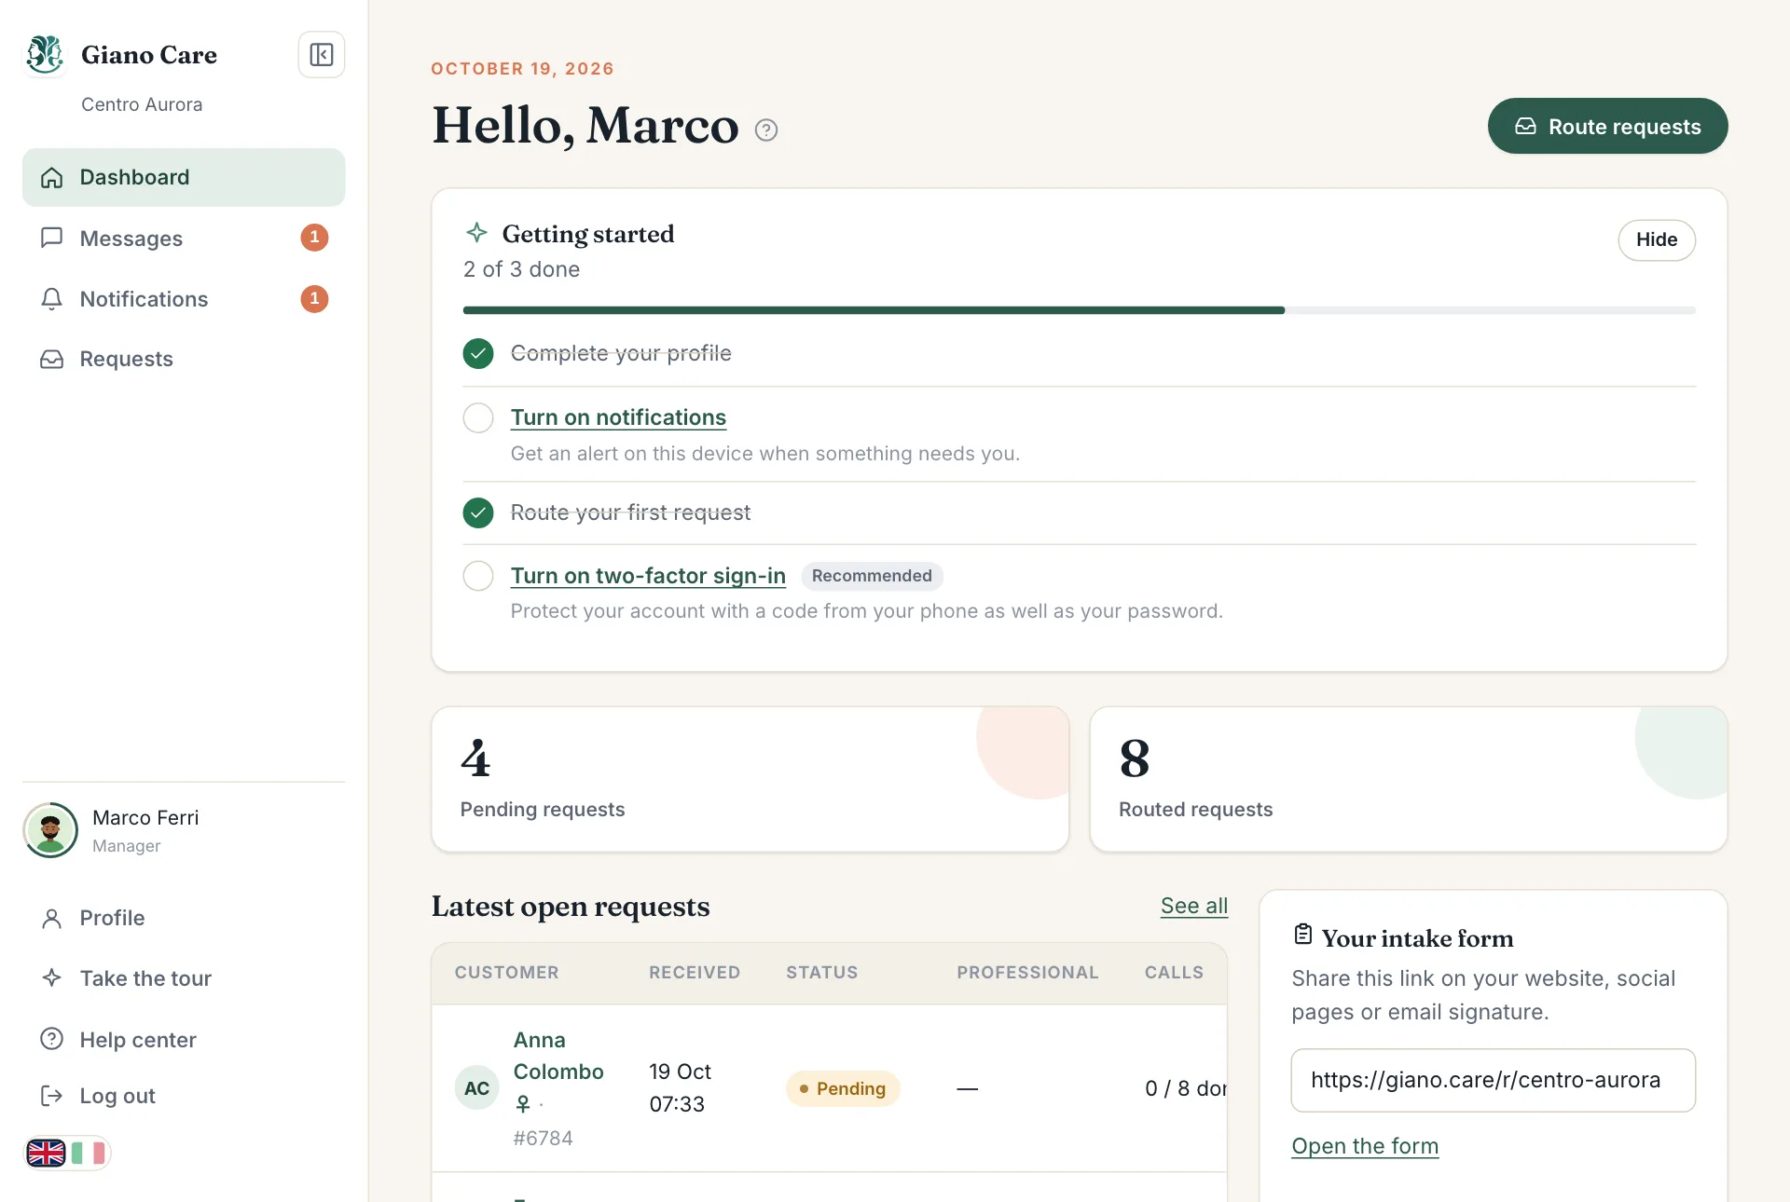Image resolution: width=1790 pixels, height=1202 pixels.
Task: Click the intake form clipboard icon
Action: 1302,935
